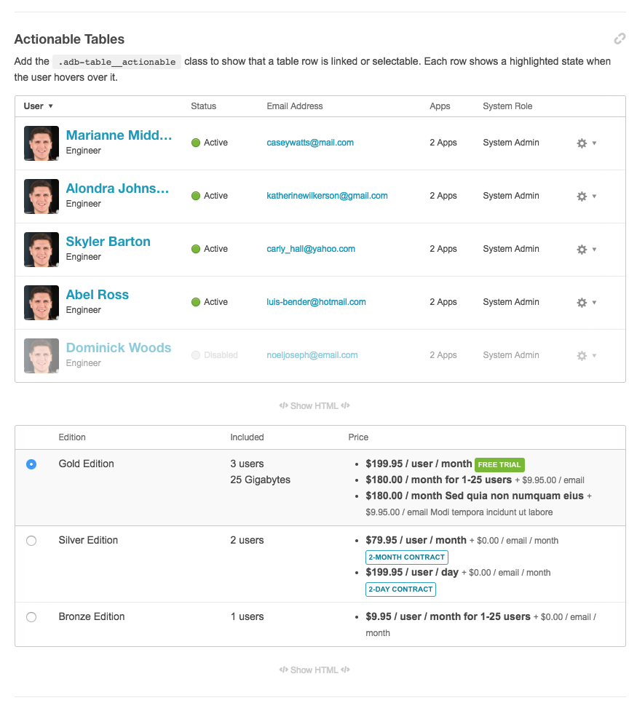Viewport: 637px width, 703px height.
Task: Choose the Bronze Edition radio button
Action: (31, 617)
